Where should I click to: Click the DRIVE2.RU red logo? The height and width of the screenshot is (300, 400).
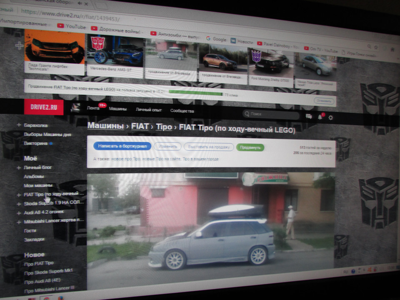(44, 107)
